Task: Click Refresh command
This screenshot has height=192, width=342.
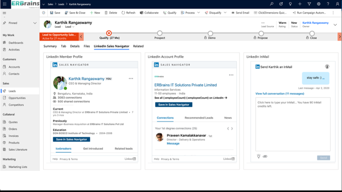Action: click(128, 13)
